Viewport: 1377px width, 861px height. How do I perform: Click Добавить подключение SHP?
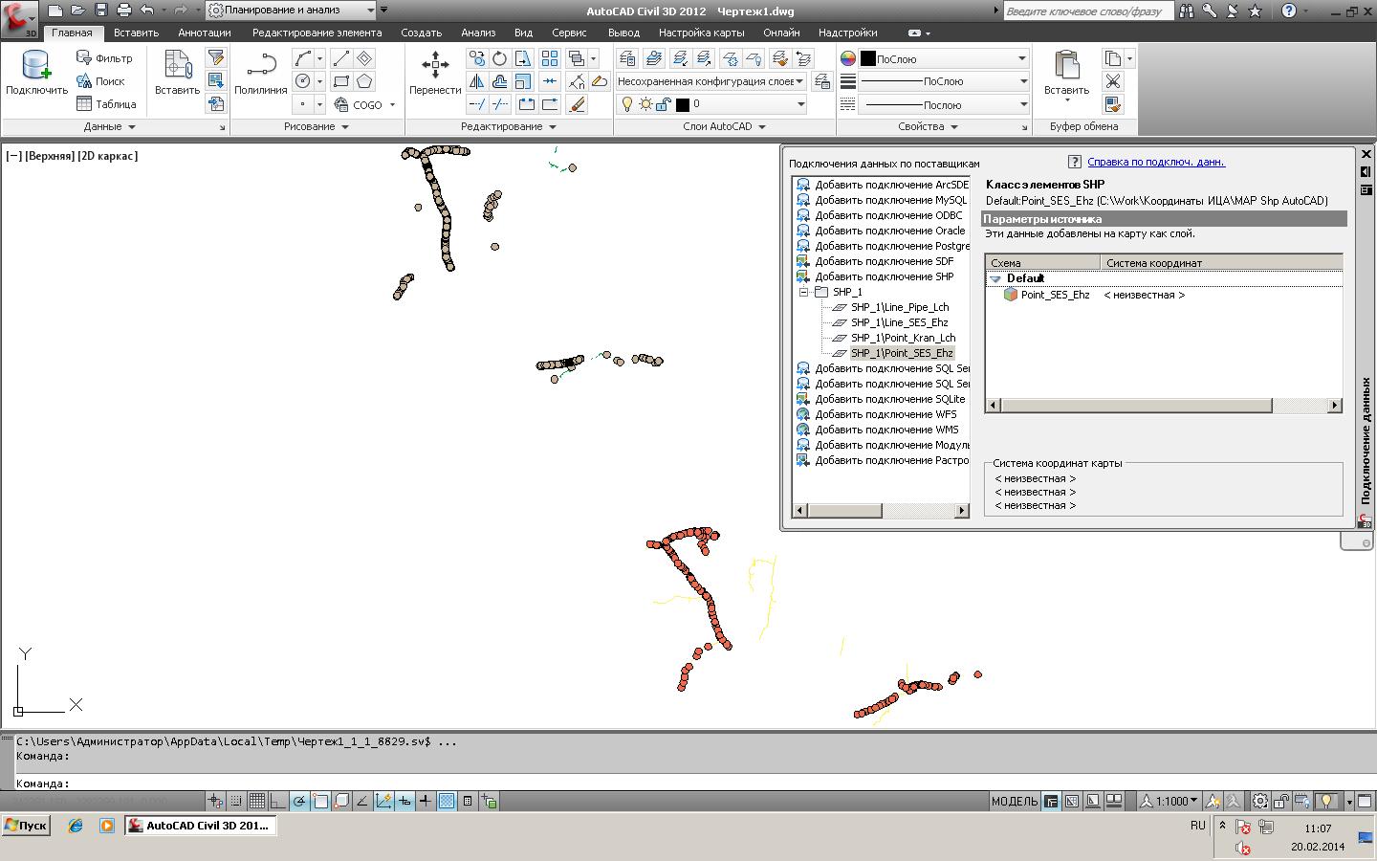click(884, 276)
